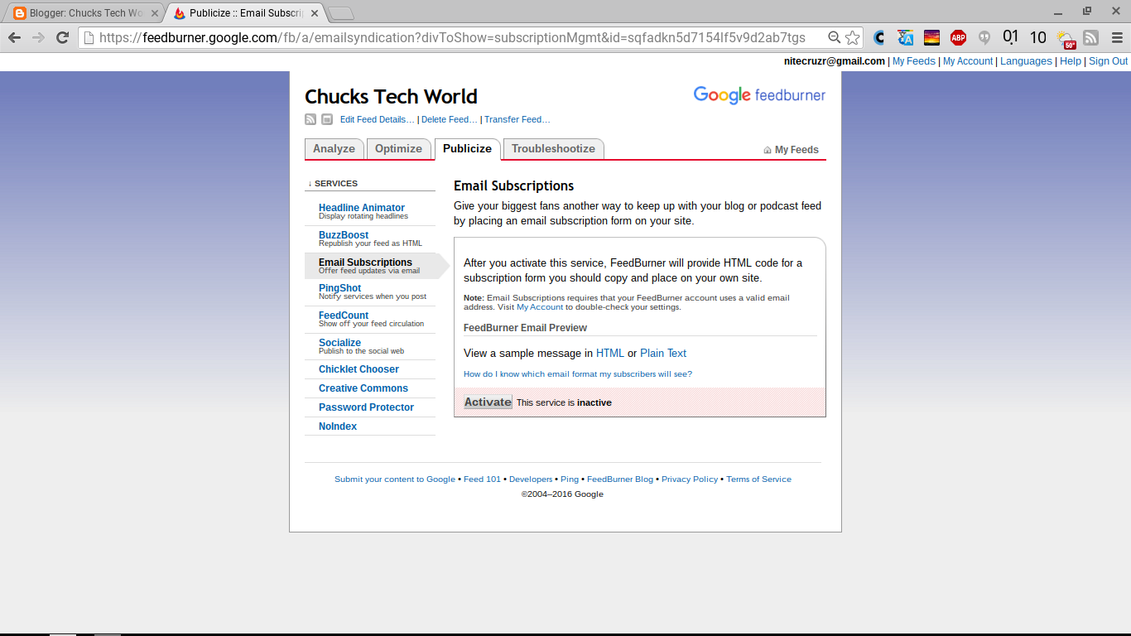Open the Google Translate extension
This screenshot has width=1131, height=636.
pos(905,37)
